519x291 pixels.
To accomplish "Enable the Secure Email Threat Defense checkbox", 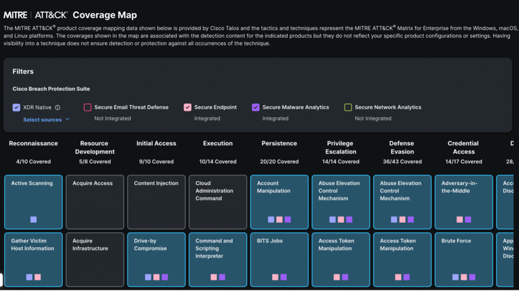I will 88,107.
